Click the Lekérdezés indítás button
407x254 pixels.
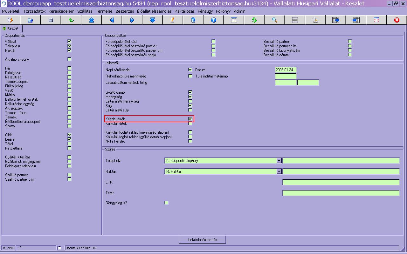[x=203, y=240]
